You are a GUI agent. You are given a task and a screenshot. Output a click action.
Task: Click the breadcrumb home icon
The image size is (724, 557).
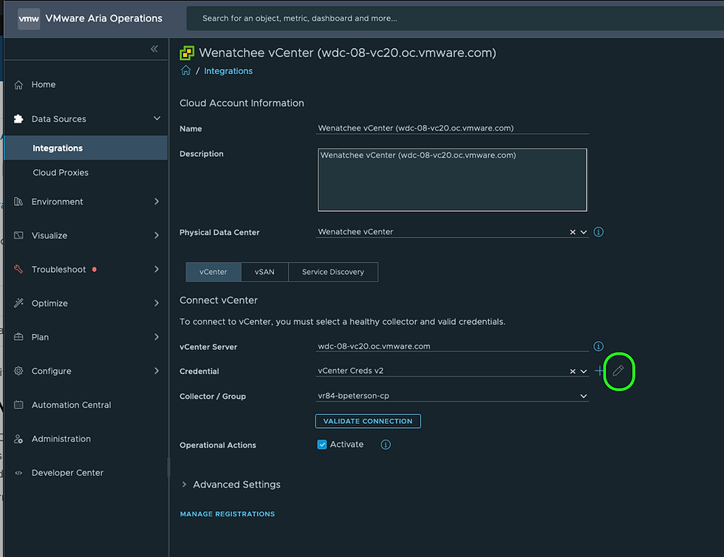[x=185, y=70]
